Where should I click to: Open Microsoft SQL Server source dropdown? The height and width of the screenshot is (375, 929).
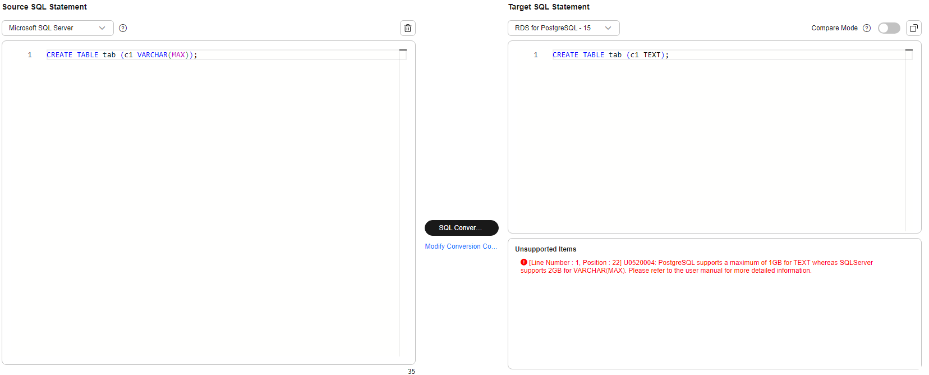pyautogui.click(x=58, y=28)
